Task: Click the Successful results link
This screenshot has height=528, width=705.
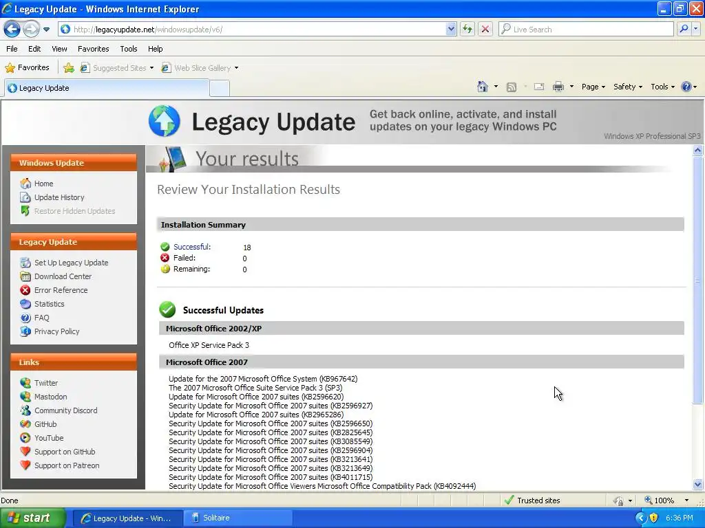Action: [x=192, y=247]
